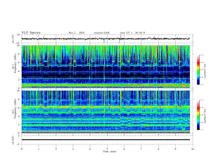Click the upper colorbar 'log(PSD)(V²/Hz)' label
The width and height of the screenshot is (217, 167).
(x=205, y=71)
